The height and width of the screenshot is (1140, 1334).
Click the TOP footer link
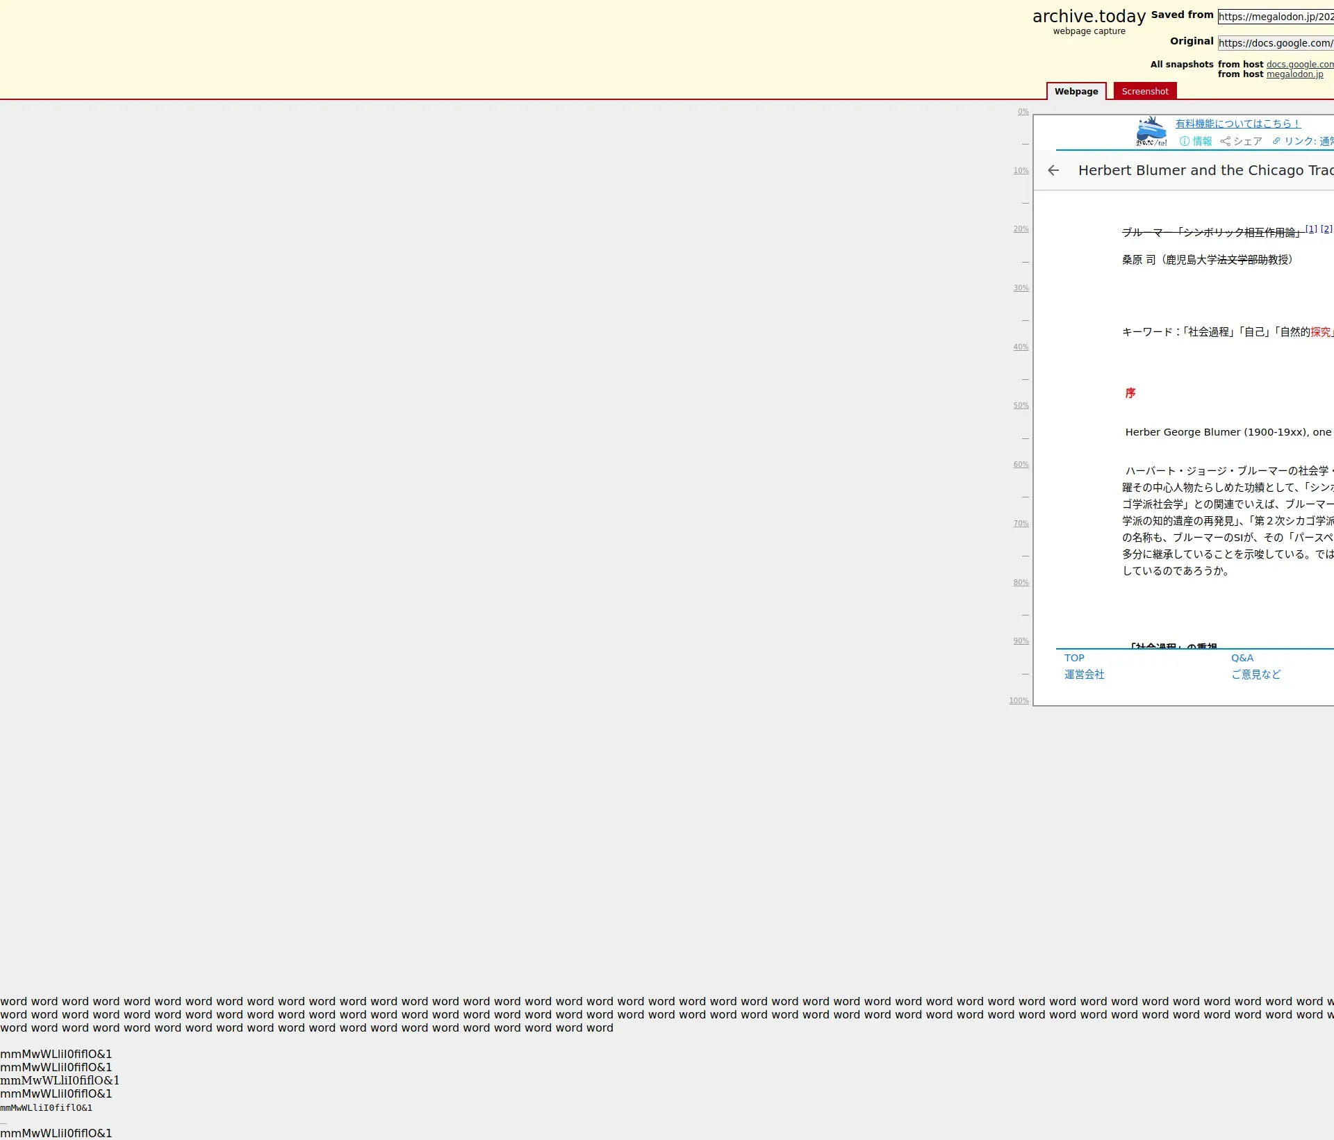coord(1074,658)
